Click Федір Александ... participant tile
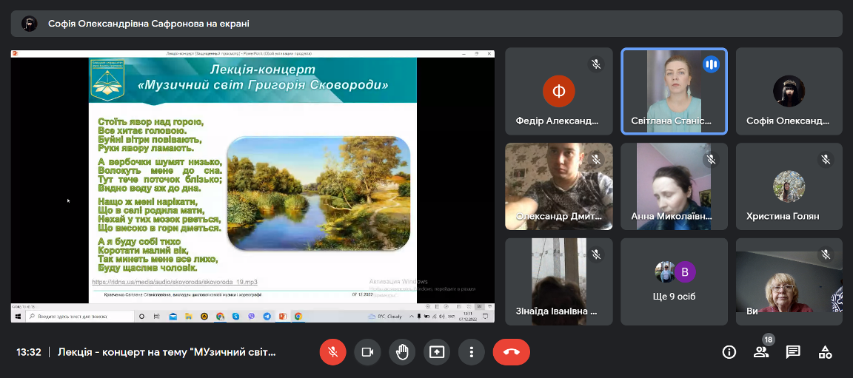Image resolution: width=853 pixels, height=378 pixels. 558,91
